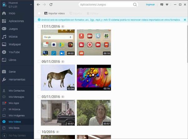Click the 09/11/2016 date heading
This screenshot has height=139, width=188.
pos(51,62)
